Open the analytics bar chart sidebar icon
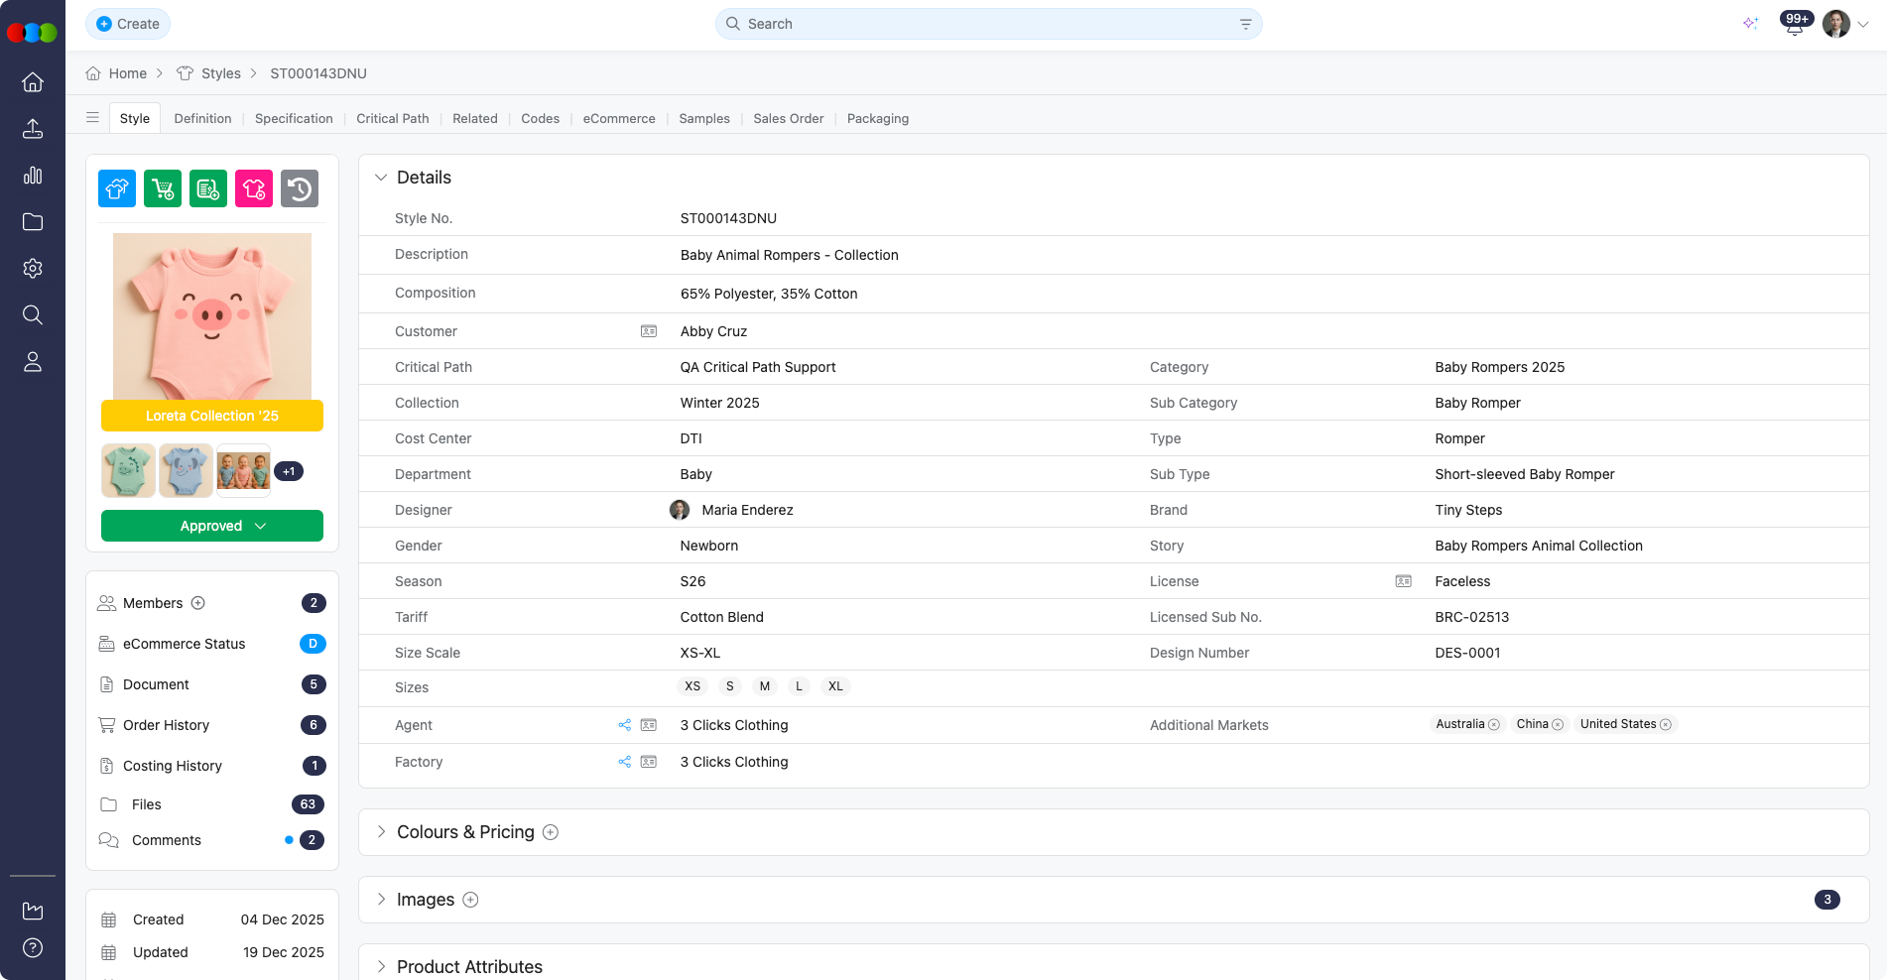1887x980 pixels. coord(33,176)
